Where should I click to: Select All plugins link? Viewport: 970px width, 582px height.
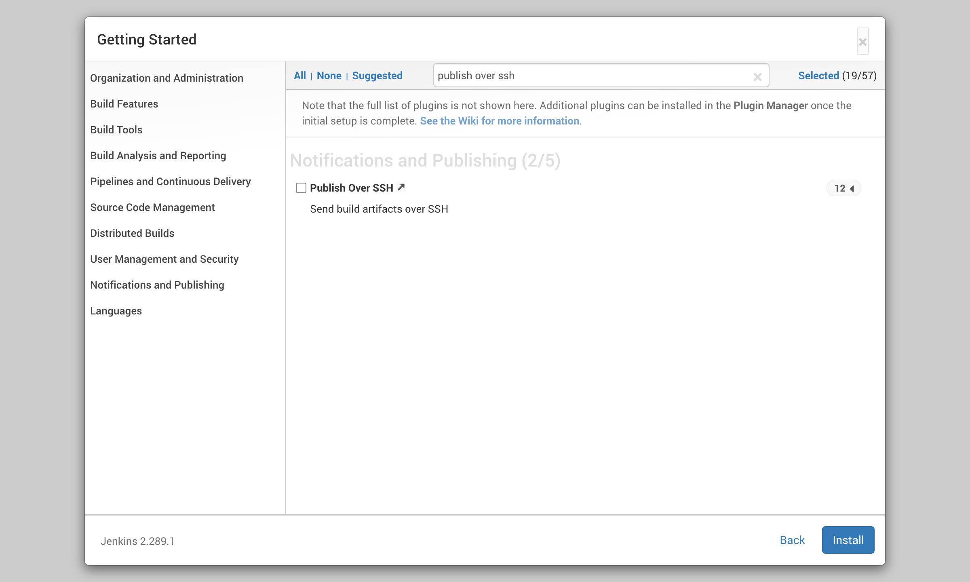[x=299, y=76]
